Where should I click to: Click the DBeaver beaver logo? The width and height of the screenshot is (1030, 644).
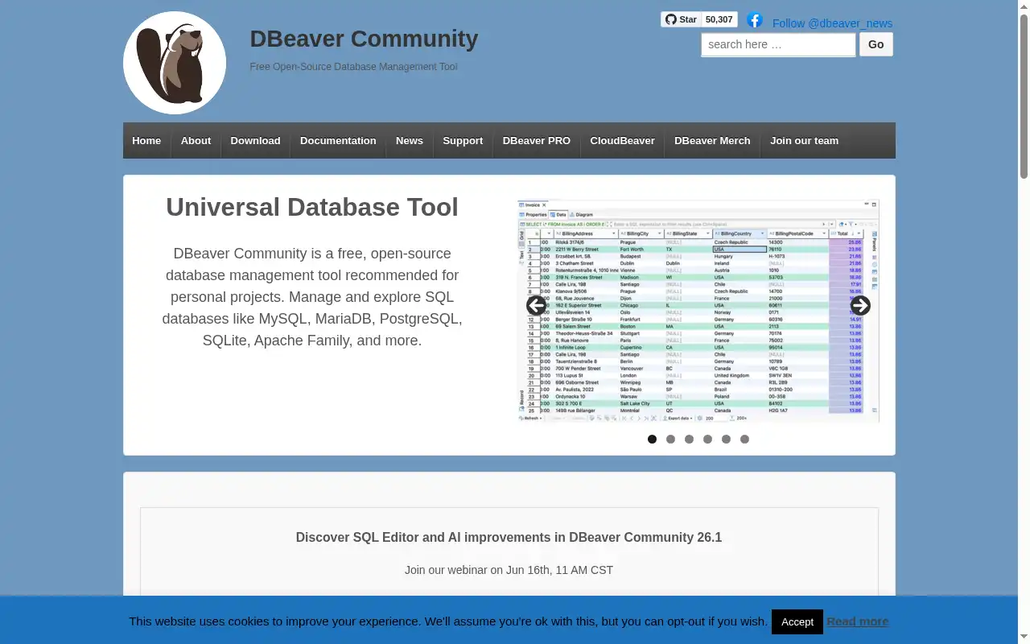coord(175,63)
